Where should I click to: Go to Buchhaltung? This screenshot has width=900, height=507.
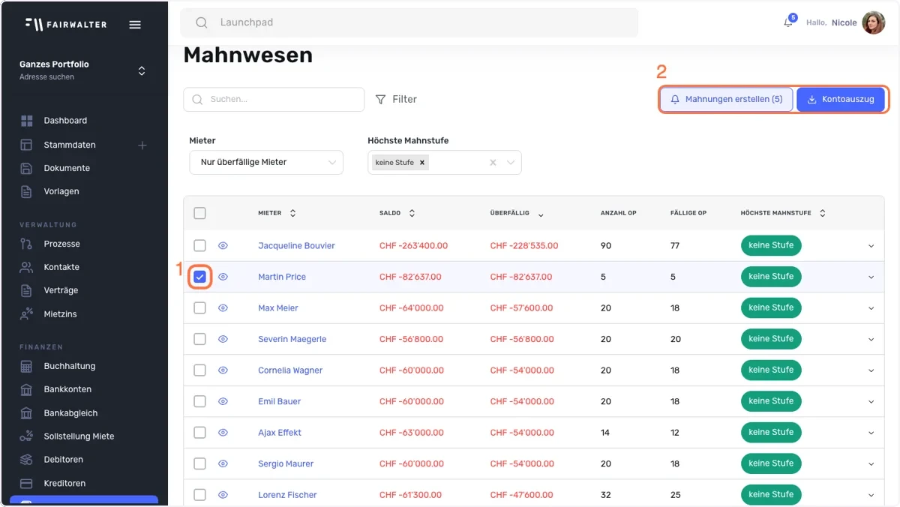tap(70, 366)
